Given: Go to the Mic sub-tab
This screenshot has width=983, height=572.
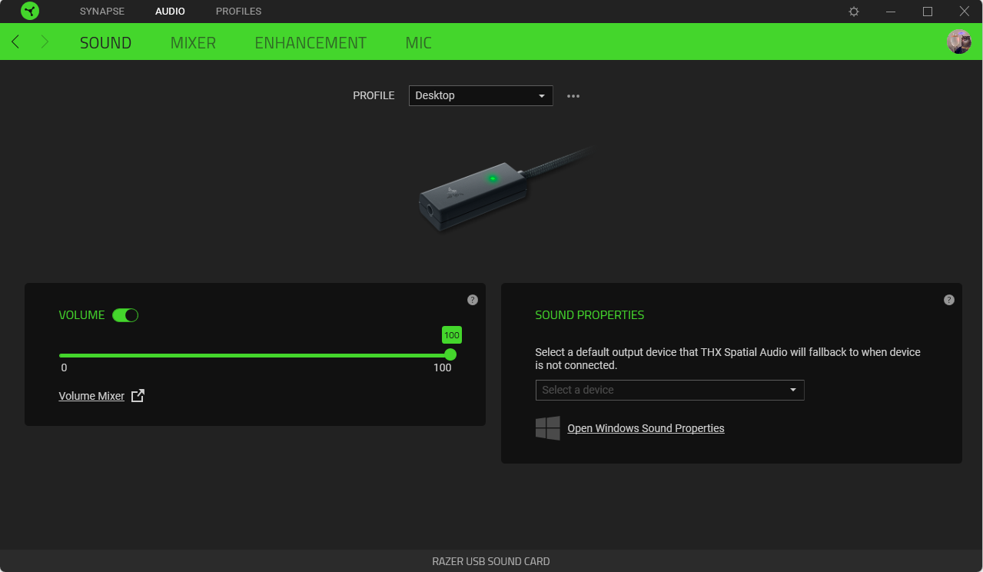Looking at the screenshot, I should pyautogui.click(x=419, y=42).
